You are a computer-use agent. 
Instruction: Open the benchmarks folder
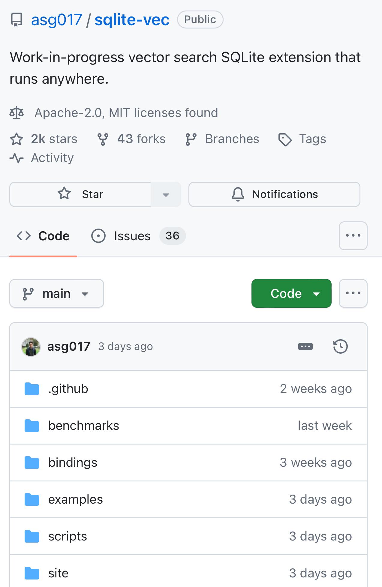tap(84, 425)
